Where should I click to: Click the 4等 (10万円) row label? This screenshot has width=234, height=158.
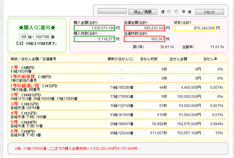24,113
